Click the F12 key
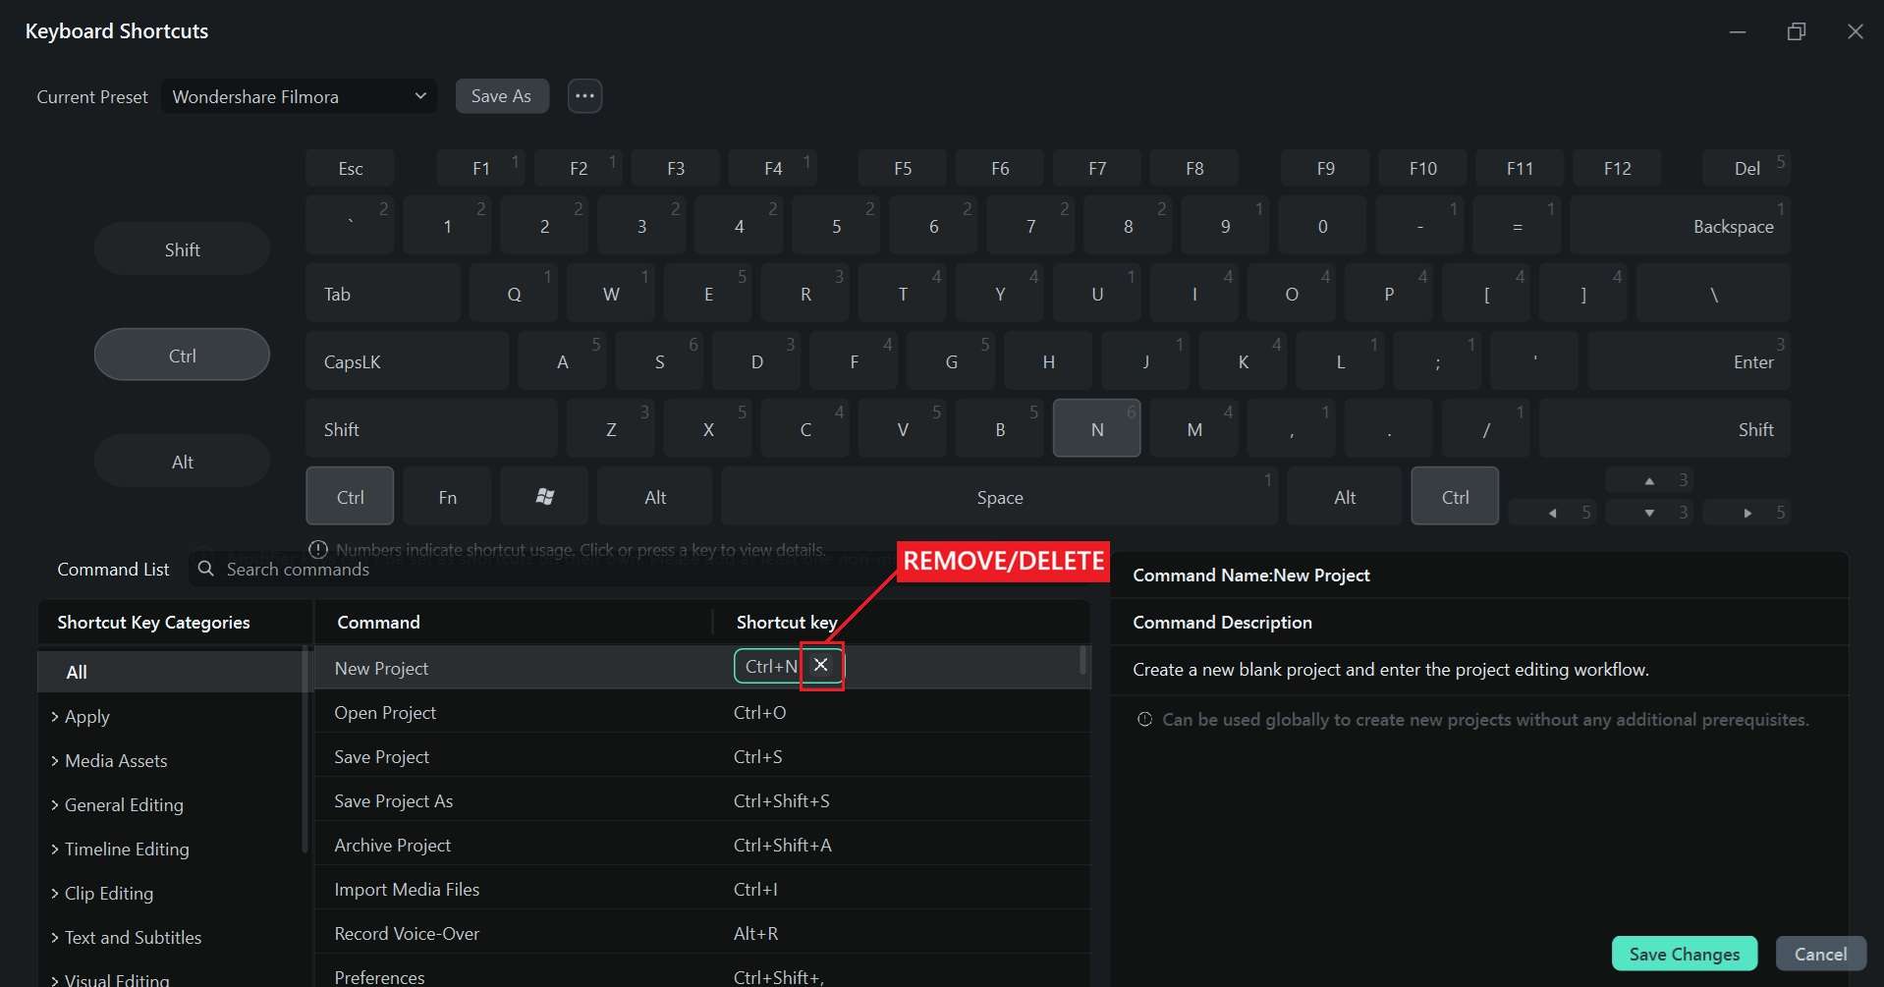The width and height of the screenshot is (1884, 987). pos(1617,168)
